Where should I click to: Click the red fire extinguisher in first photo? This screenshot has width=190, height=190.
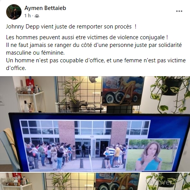coord(30,83)
